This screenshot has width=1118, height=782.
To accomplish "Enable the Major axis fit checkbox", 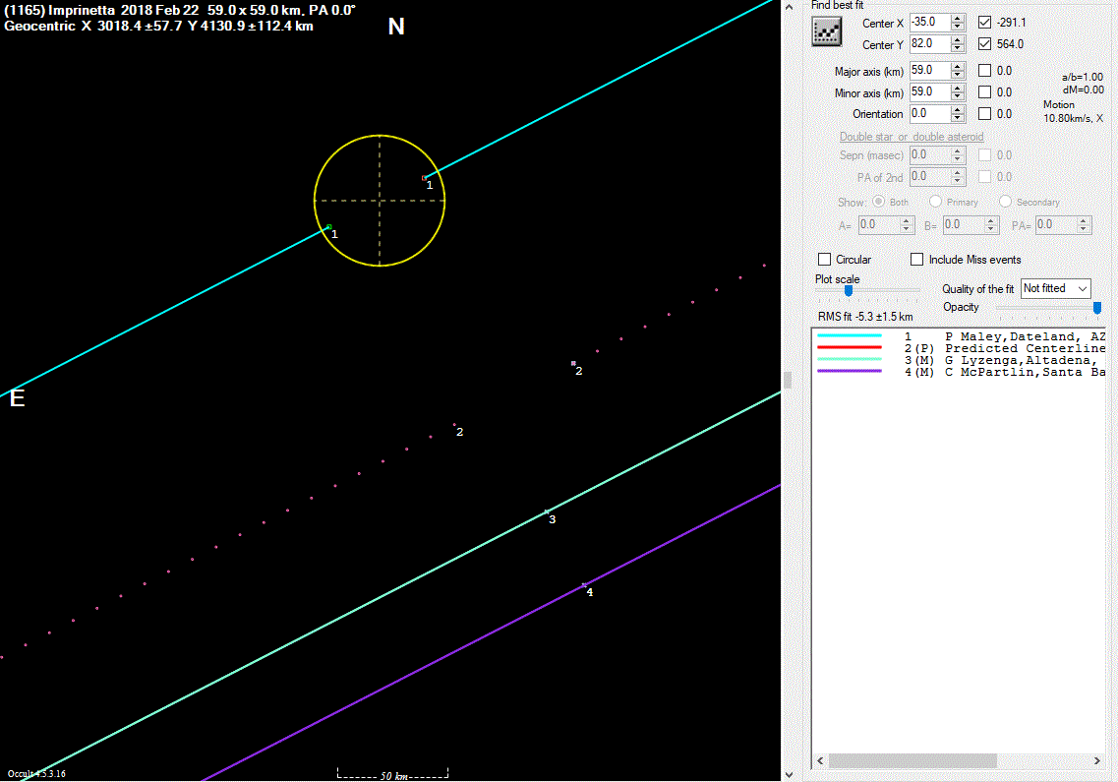I will [985, 71].
